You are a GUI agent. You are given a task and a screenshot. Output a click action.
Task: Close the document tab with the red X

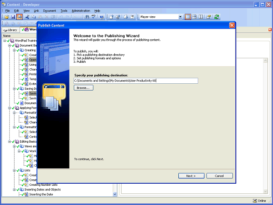tap(270, 29)
